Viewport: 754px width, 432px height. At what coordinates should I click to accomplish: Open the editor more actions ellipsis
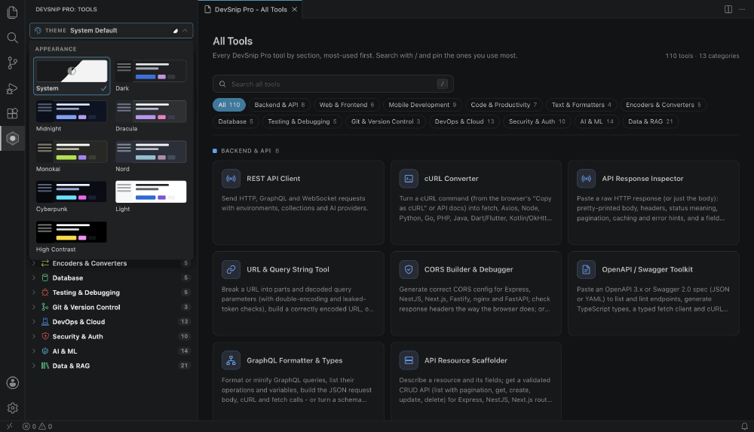pyautogui.click(x=742, y=9)
